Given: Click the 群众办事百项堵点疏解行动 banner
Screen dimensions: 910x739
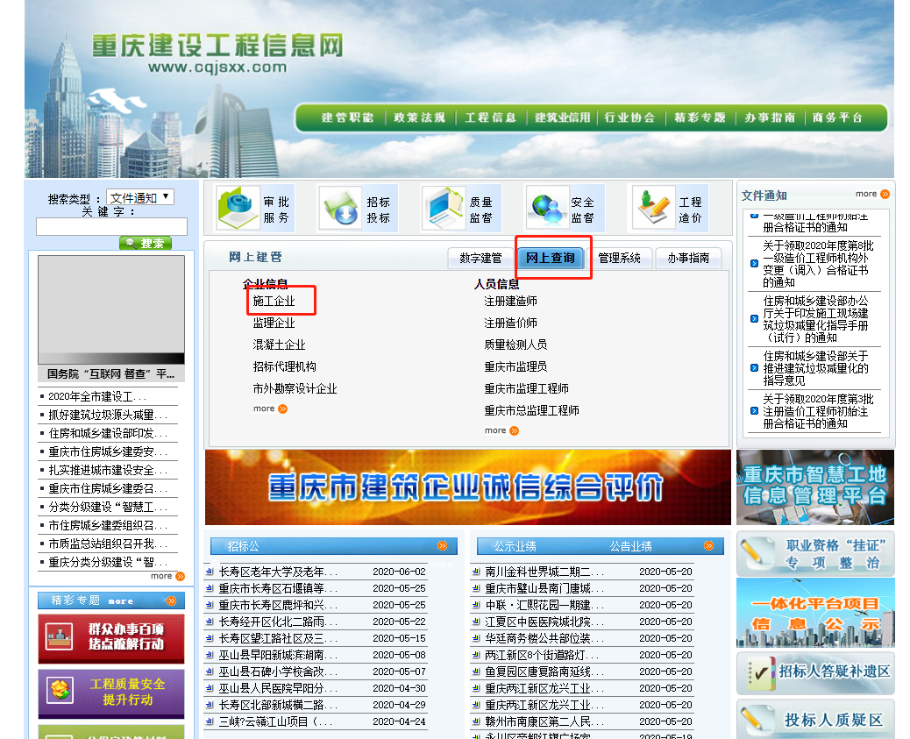Looking at the screenshot, I should point(111,638).
